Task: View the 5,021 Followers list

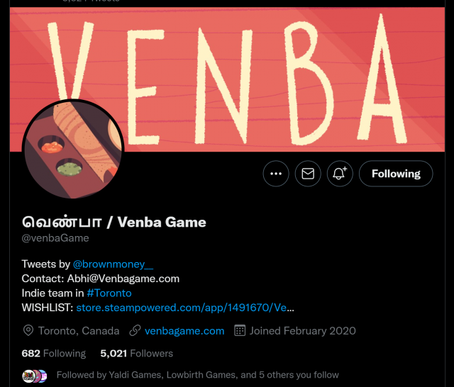Action: pos(136,353)
